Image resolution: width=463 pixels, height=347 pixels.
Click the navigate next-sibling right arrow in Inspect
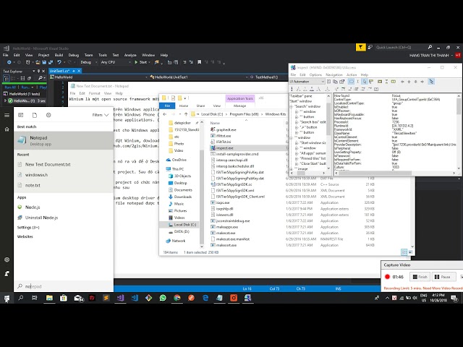[x=422, y=82]
